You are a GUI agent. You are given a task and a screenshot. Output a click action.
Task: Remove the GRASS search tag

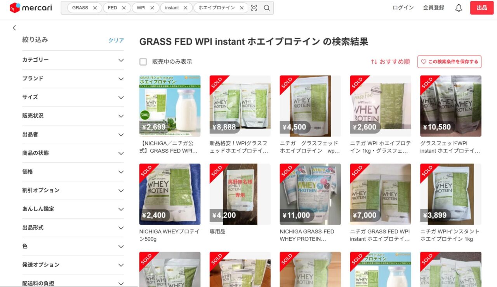click(x=95, y=8)
